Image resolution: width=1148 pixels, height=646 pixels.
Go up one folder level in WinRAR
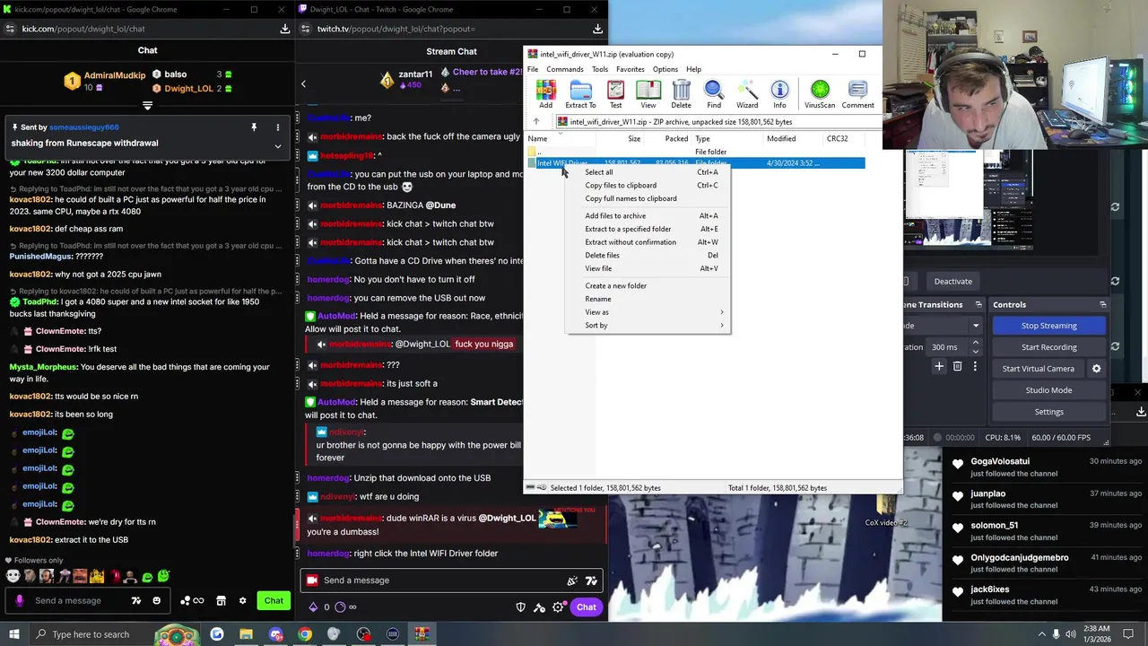click(536, 122)
